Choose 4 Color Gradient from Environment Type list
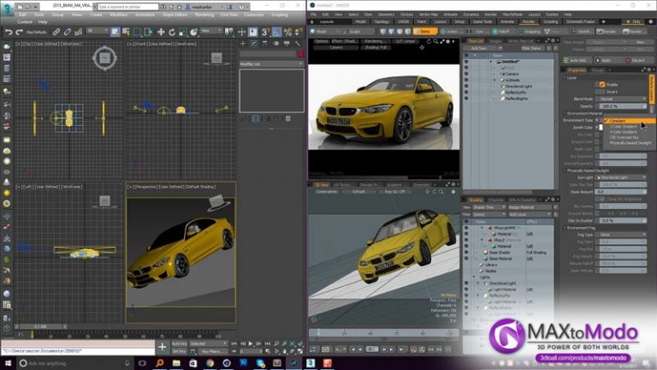Viewport: 657px width, 370px height. point(623,132)
